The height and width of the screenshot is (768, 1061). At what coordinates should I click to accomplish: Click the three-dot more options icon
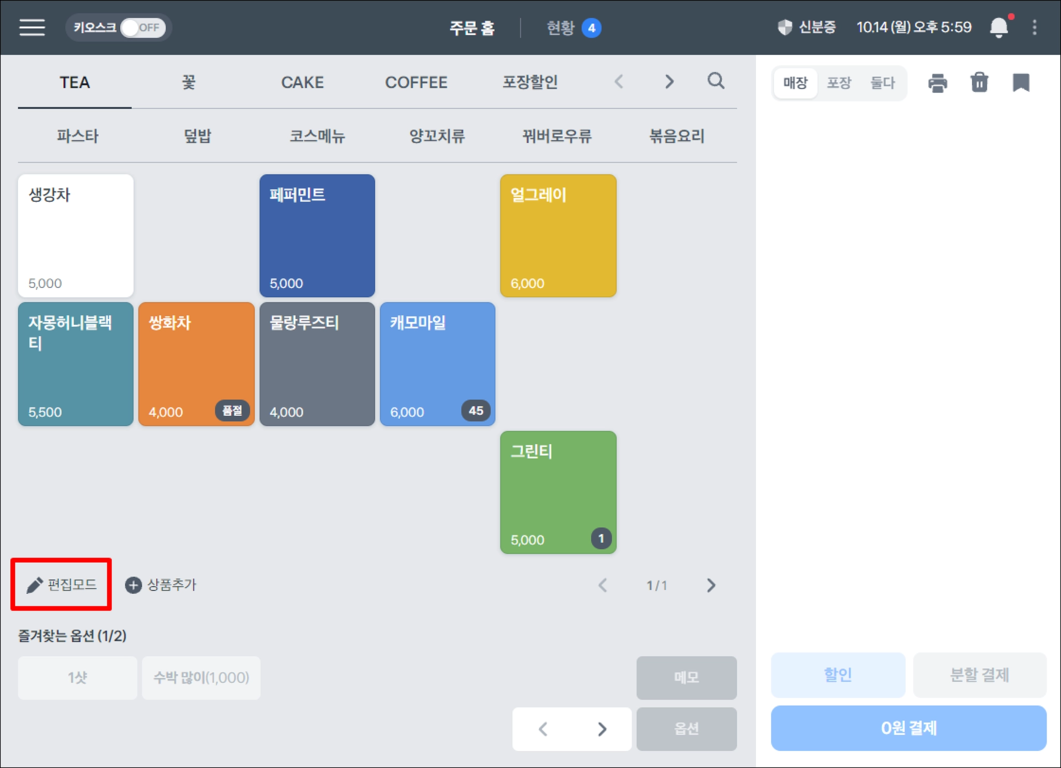[1035, 27]
